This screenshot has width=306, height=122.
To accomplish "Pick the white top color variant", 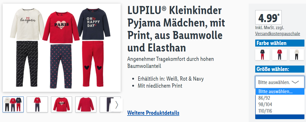I will point(297,55).
